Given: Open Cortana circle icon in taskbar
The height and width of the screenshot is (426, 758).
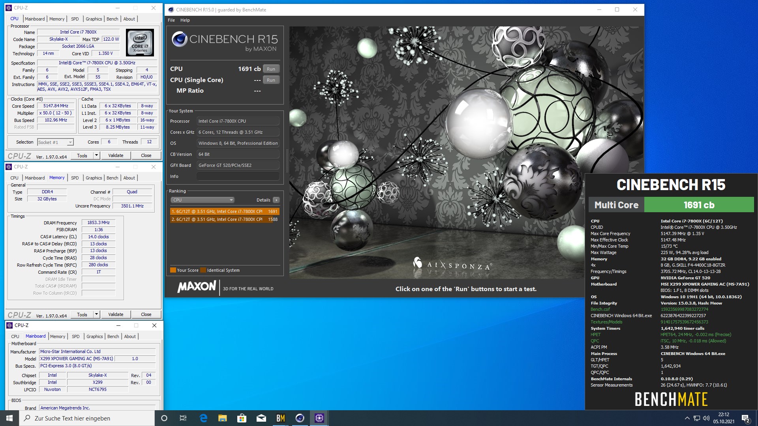Looking at the screenshot, I should 164,418.
